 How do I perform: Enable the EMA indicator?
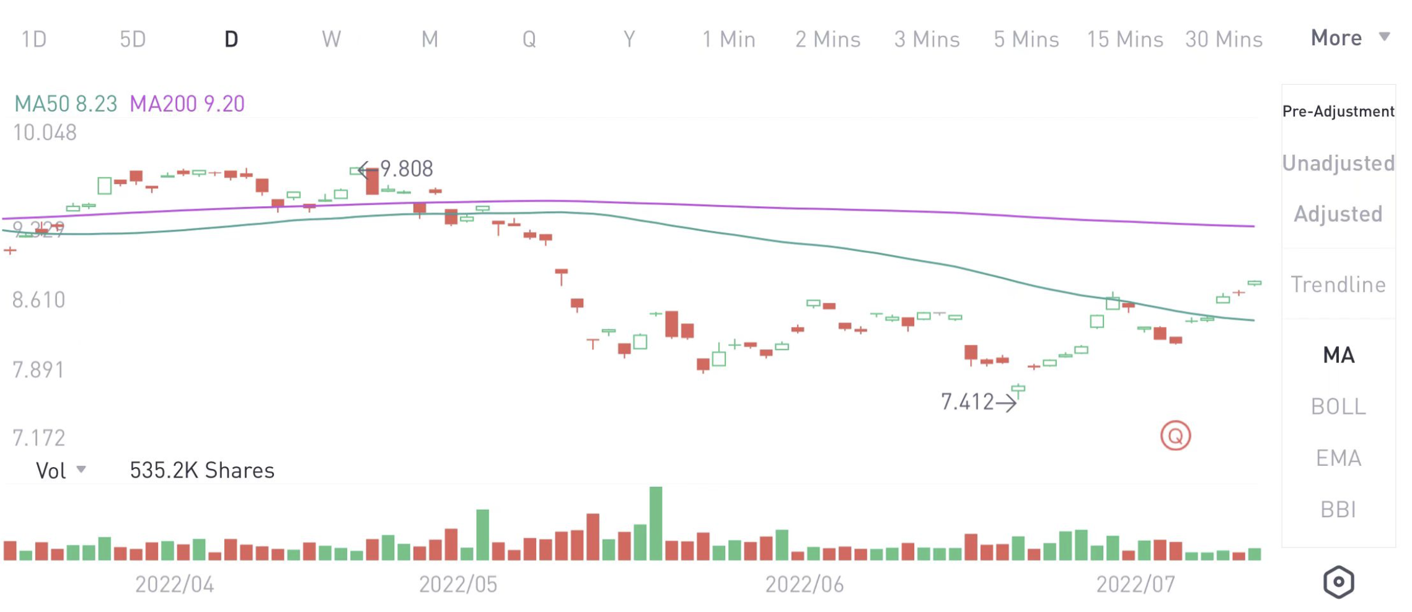click(1338, 458)
